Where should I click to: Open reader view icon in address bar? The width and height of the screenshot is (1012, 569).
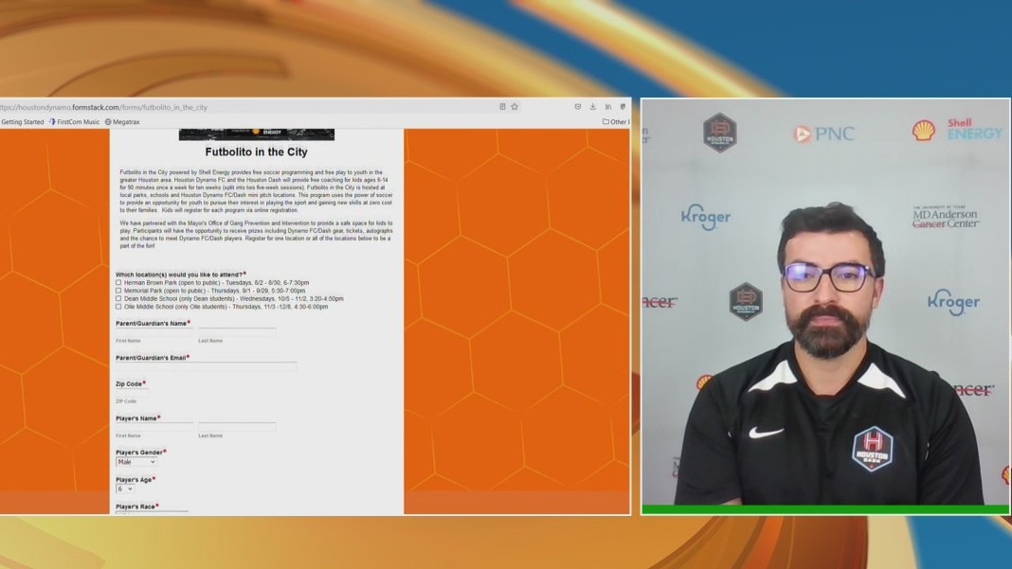pos(502,107)
